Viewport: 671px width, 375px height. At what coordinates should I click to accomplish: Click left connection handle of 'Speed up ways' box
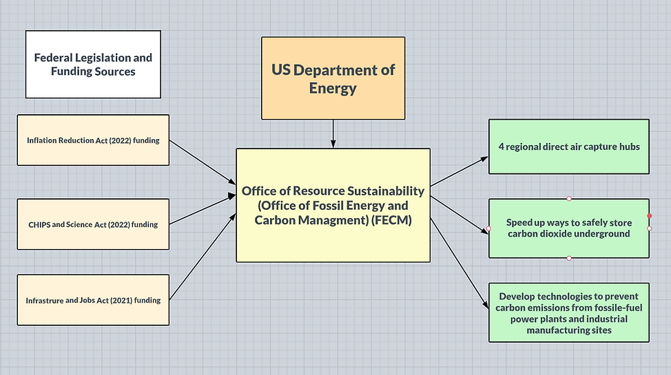click(488, 228)
